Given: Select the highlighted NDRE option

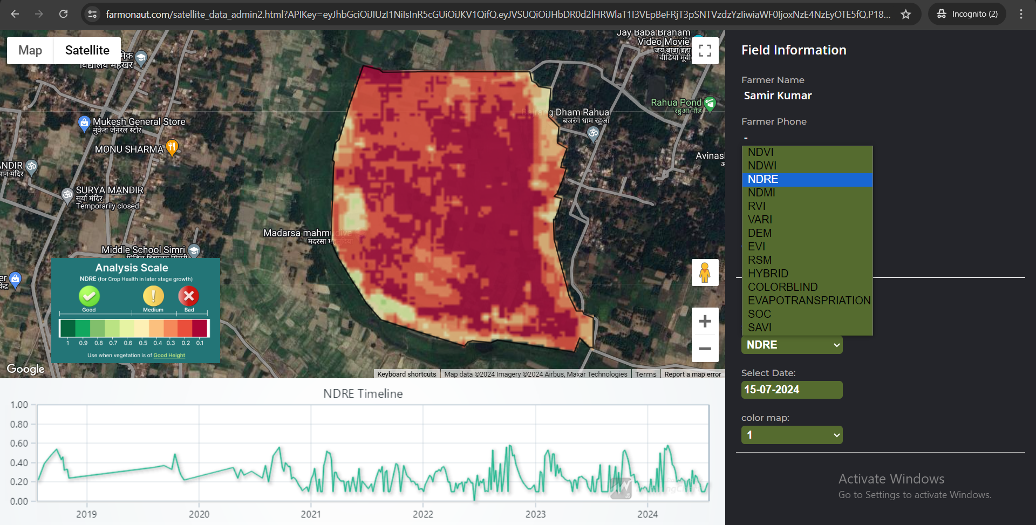Looking at the screenshot, I should pyautogui.click(x=807, y=179).
